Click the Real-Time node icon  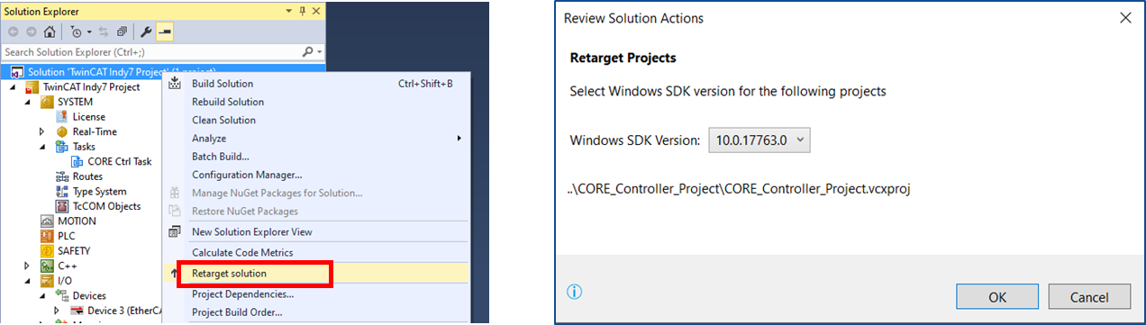click(x=62, y=131)
